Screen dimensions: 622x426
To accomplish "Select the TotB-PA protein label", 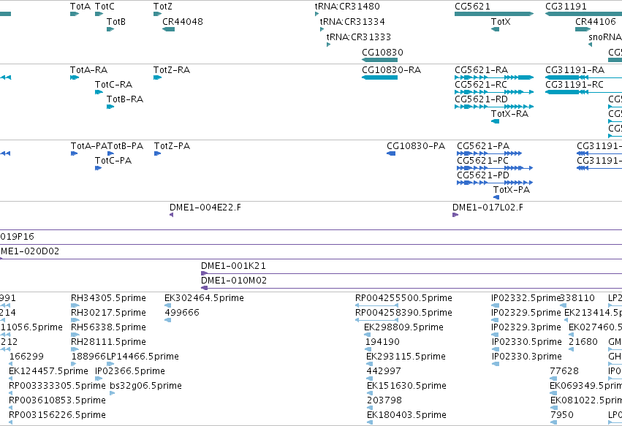I will [x=126, y=146].
